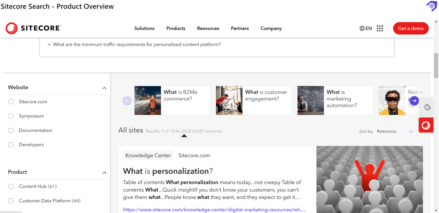Click the carousel right arrow button
The width and height of the screenshot is (439, 213).
pos(414,101)
